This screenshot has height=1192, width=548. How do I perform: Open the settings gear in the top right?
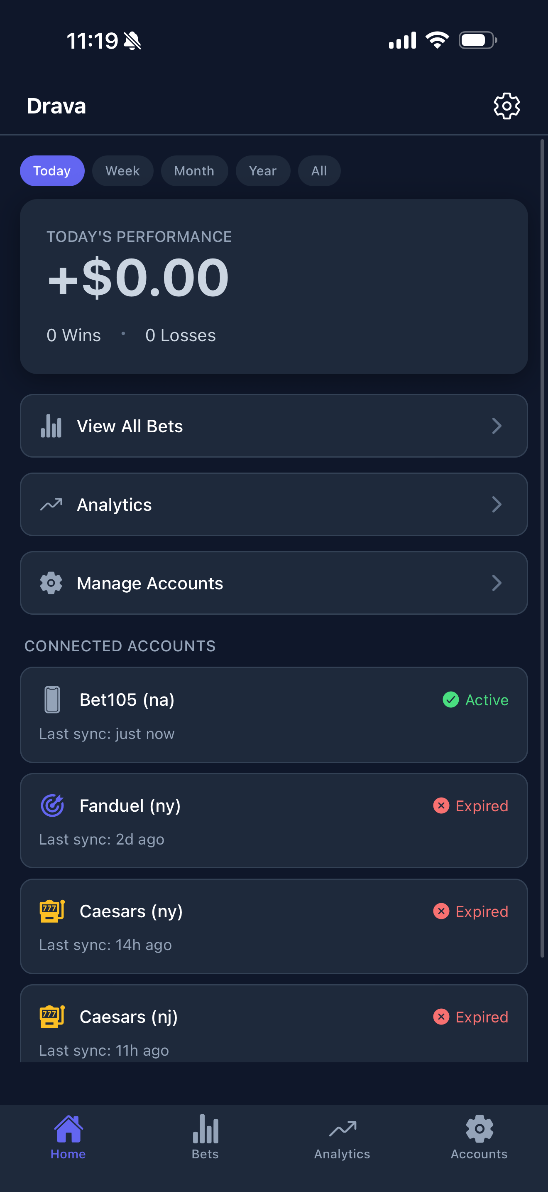[x=506, y=106]
